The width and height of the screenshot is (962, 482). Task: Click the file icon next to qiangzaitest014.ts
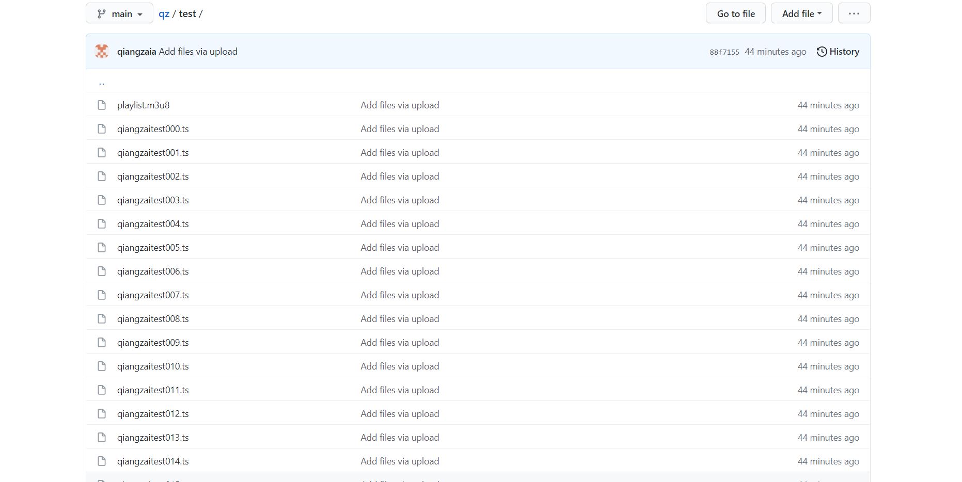point(102,461)
